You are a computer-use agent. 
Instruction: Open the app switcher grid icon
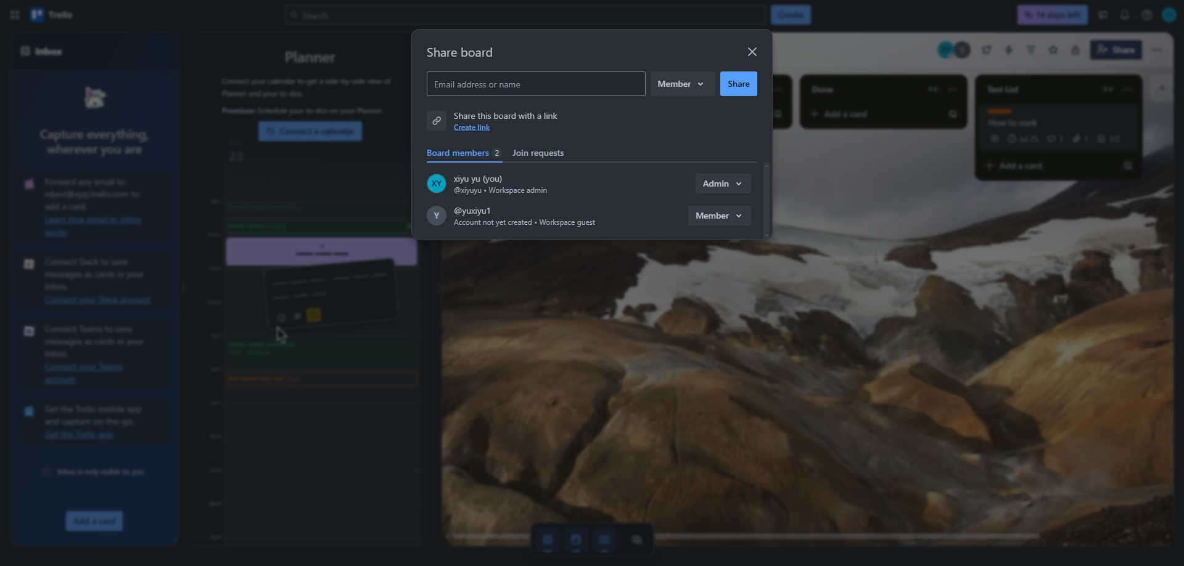click(15, 15)
